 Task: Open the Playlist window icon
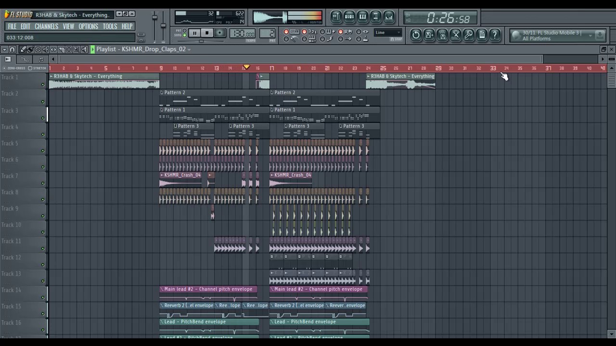click(x=336, y=17)
